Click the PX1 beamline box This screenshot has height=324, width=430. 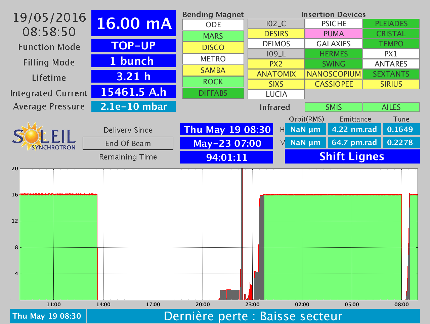(x=391, y=54)
